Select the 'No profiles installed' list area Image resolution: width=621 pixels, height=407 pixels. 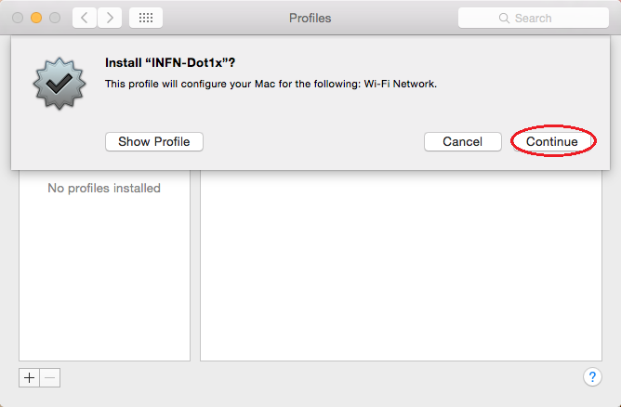point(104,265)
